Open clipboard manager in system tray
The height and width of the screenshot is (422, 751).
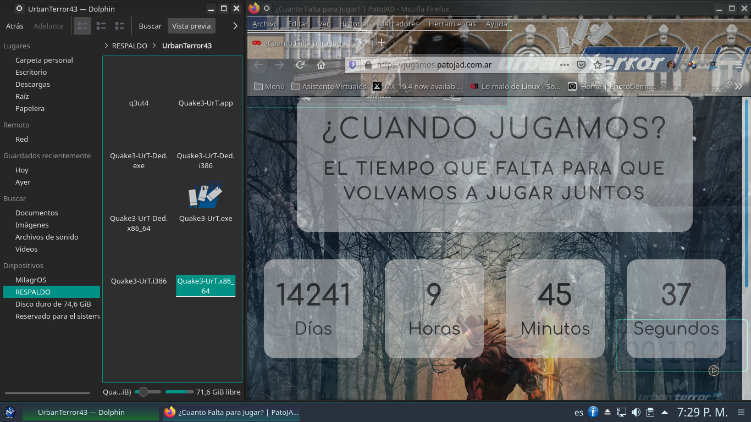[650, 412]
